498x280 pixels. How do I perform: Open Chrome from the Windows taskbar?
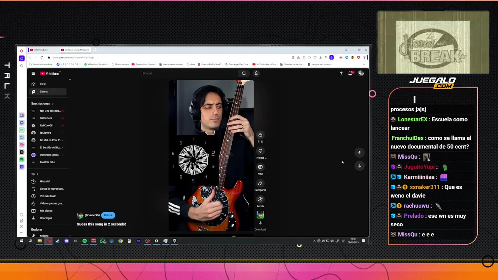pos(121,241)
